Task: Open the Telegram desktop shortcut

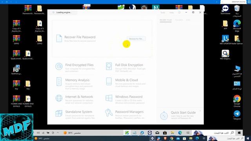Action: (237, 115)
